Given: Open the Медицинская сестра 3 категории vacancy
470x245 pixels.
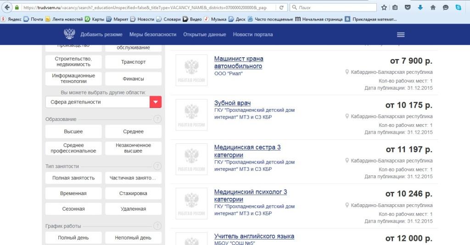Looking at the screenshot, I should pos(247,151).
